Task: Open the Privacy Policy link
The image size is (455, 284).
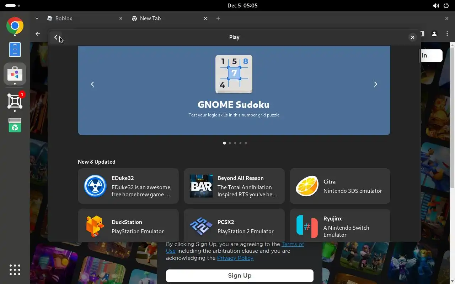Action: click(x=235, y=258)
